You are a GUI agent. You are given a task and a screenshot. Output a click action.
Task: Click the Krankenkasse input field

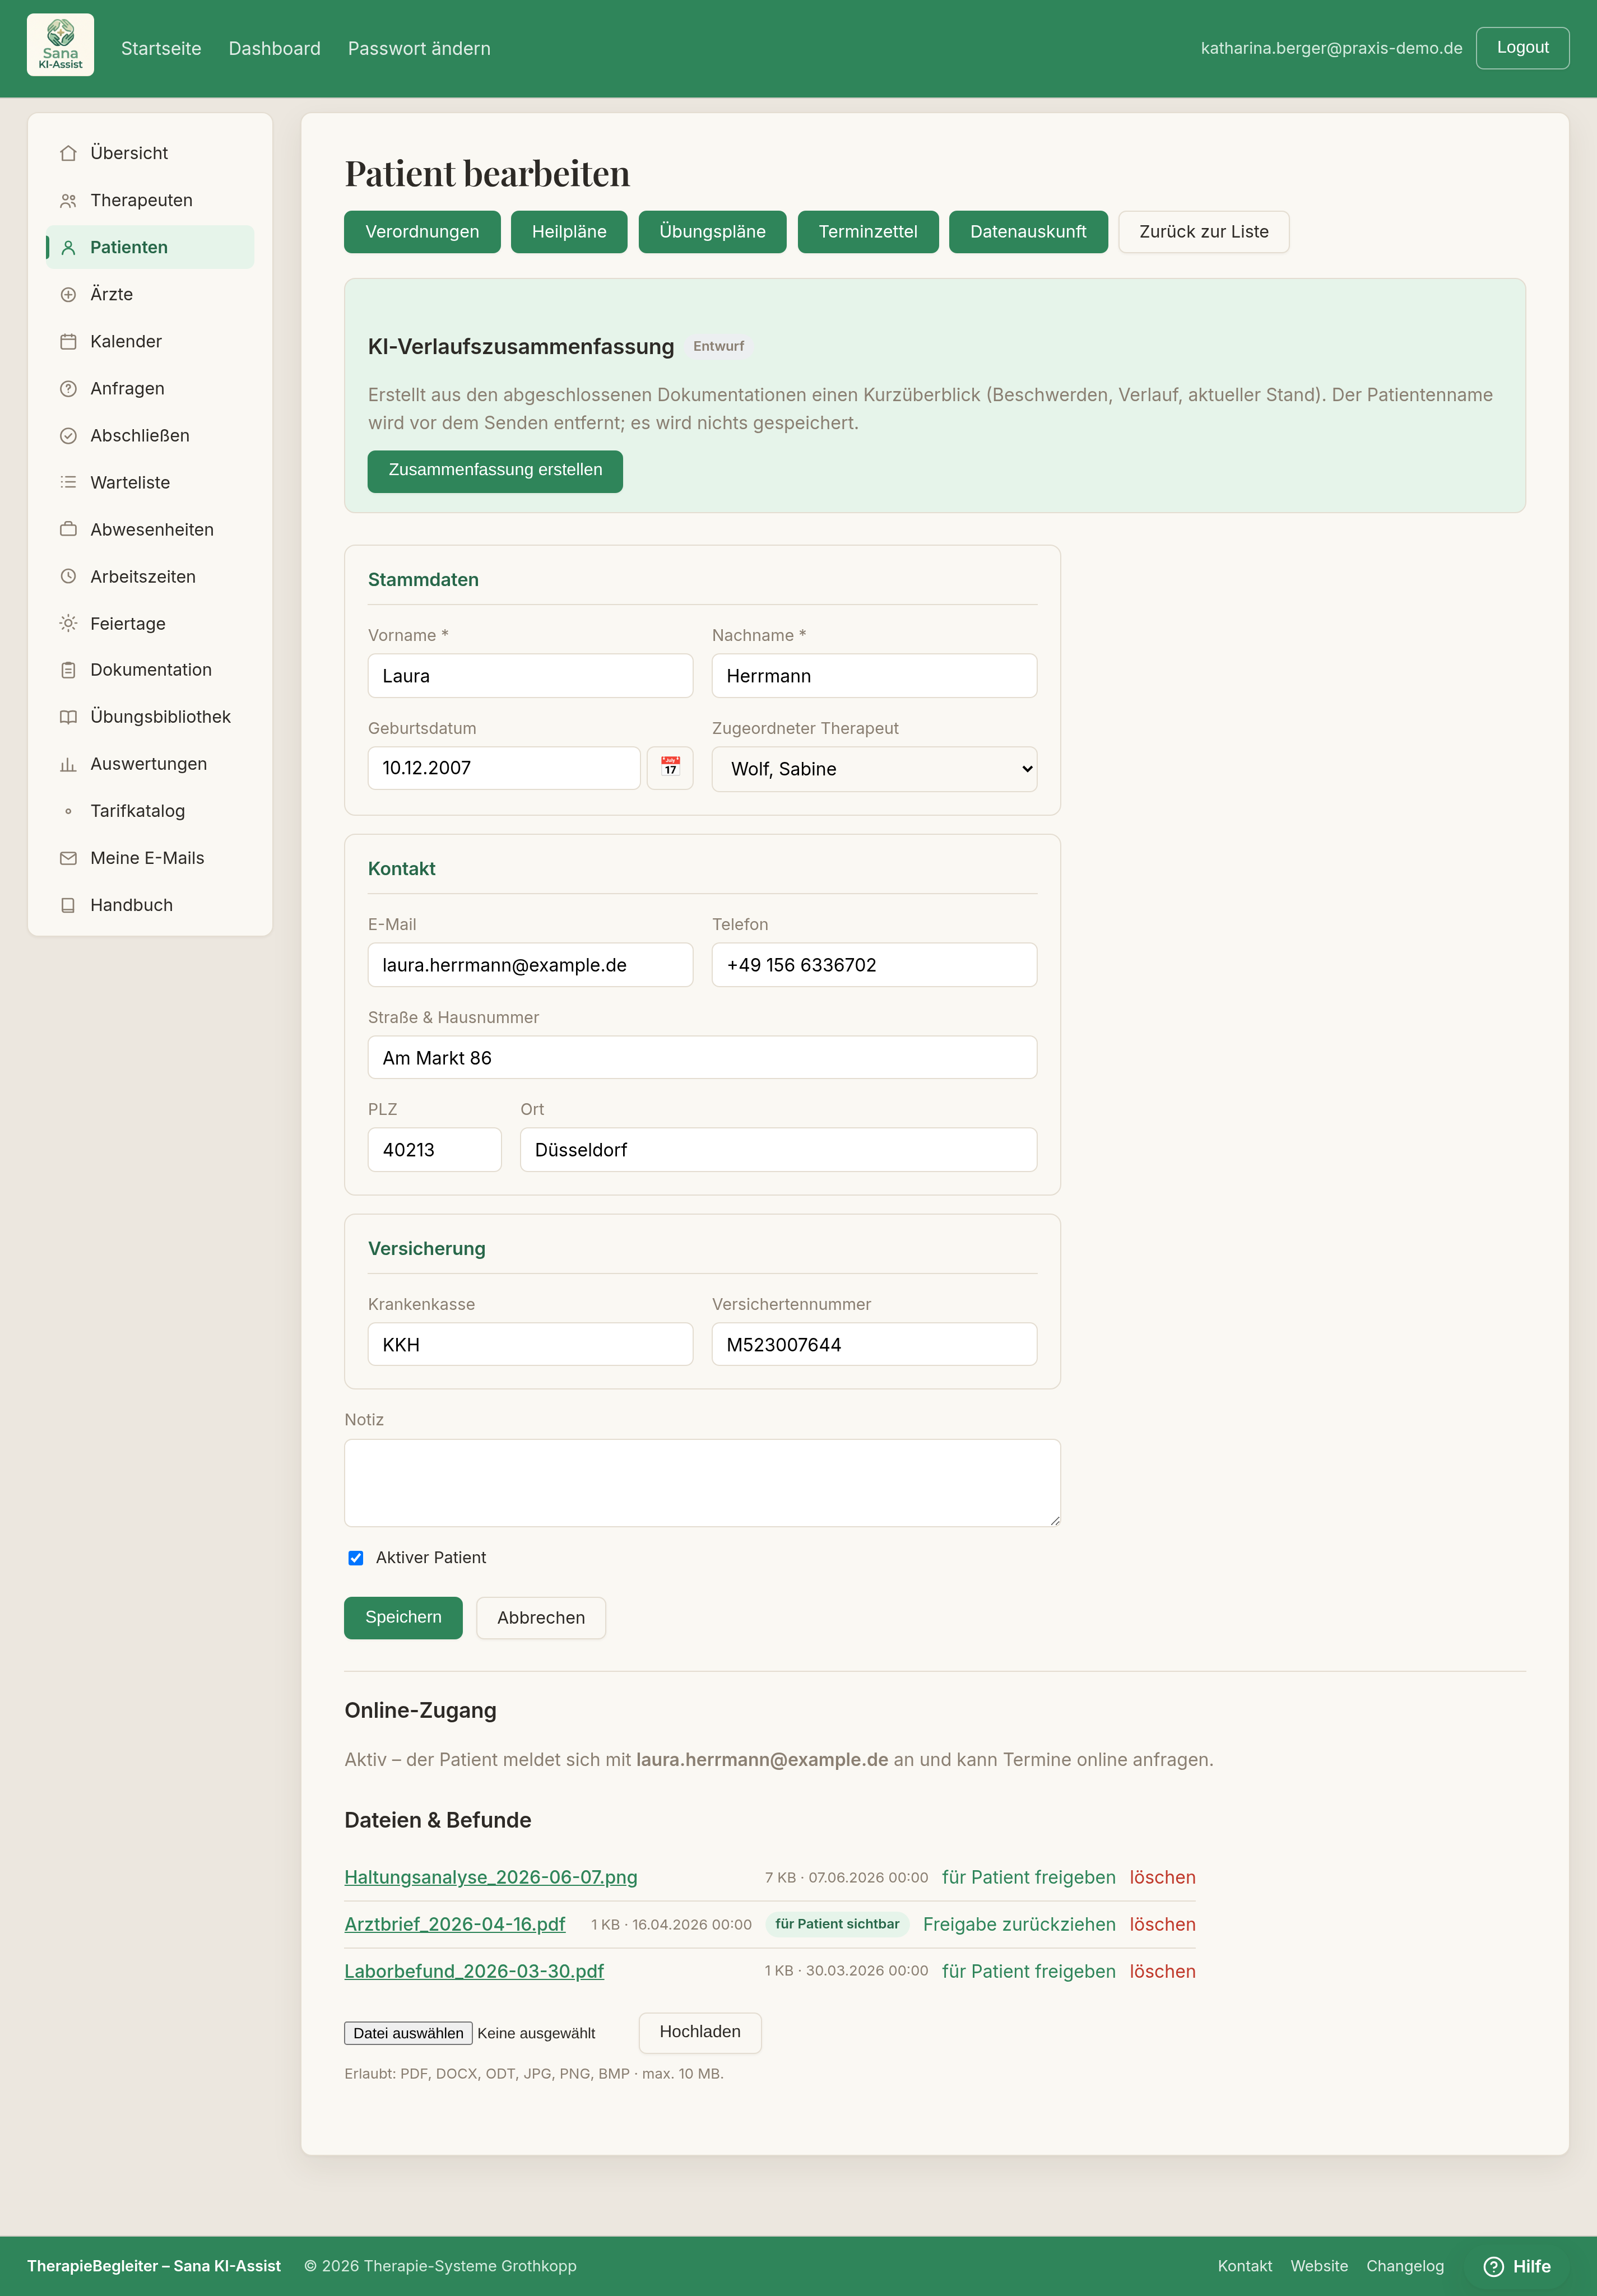[530, 1344]
